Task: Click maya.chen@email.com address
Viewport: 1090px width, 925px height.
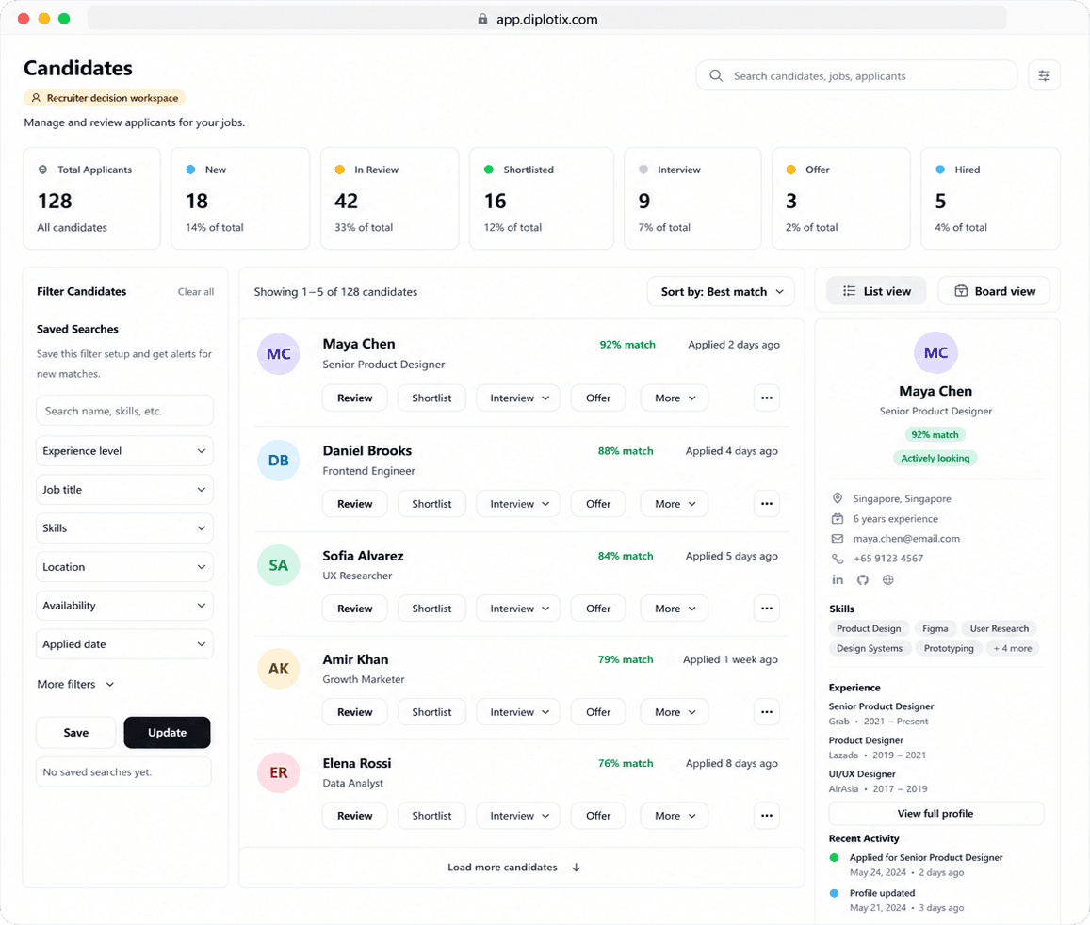Action: 906,539
